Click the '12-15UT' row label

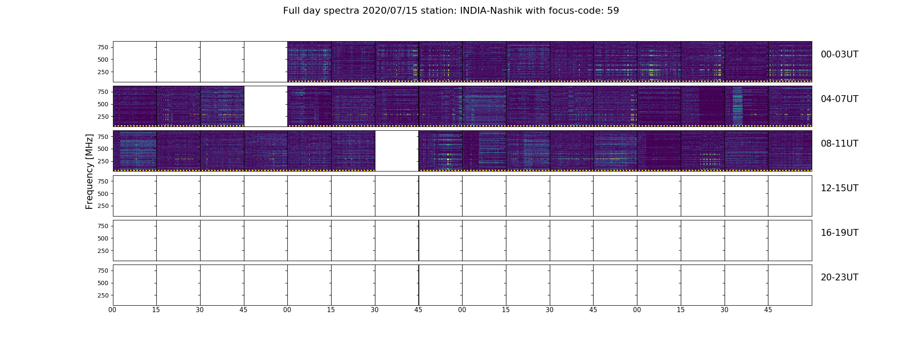[839, 188]
